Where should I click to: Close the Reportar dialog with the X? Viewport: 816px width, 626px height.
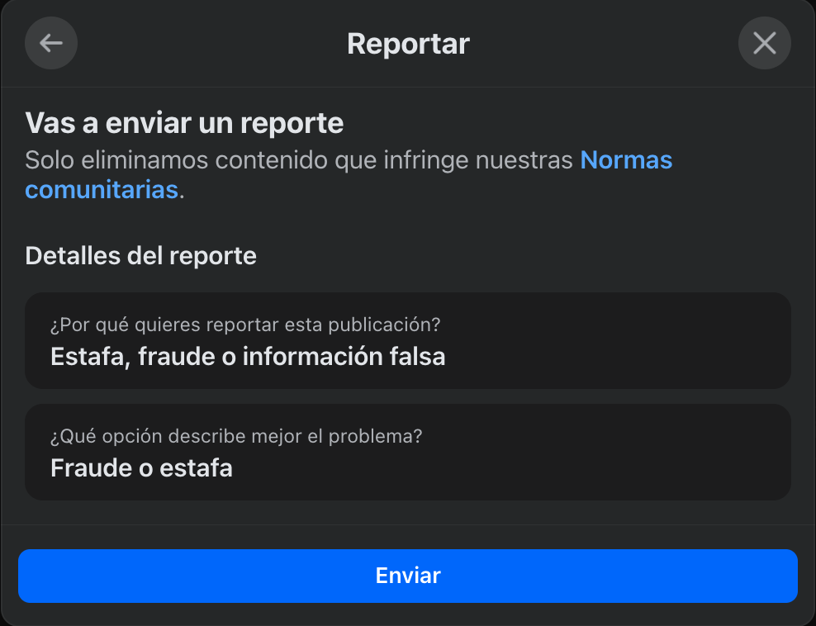pyautogui.click(x=764, y=43)
